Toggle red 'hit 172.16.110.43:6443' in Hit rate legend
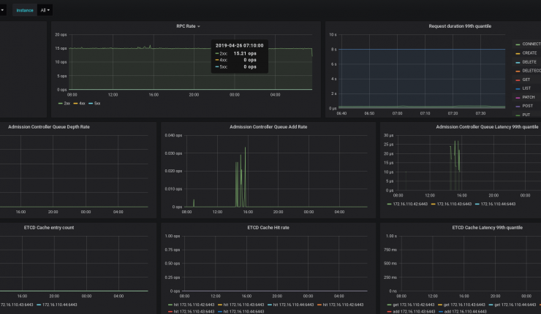This screenshot has height=314, width=541. [x=191, y=312]
